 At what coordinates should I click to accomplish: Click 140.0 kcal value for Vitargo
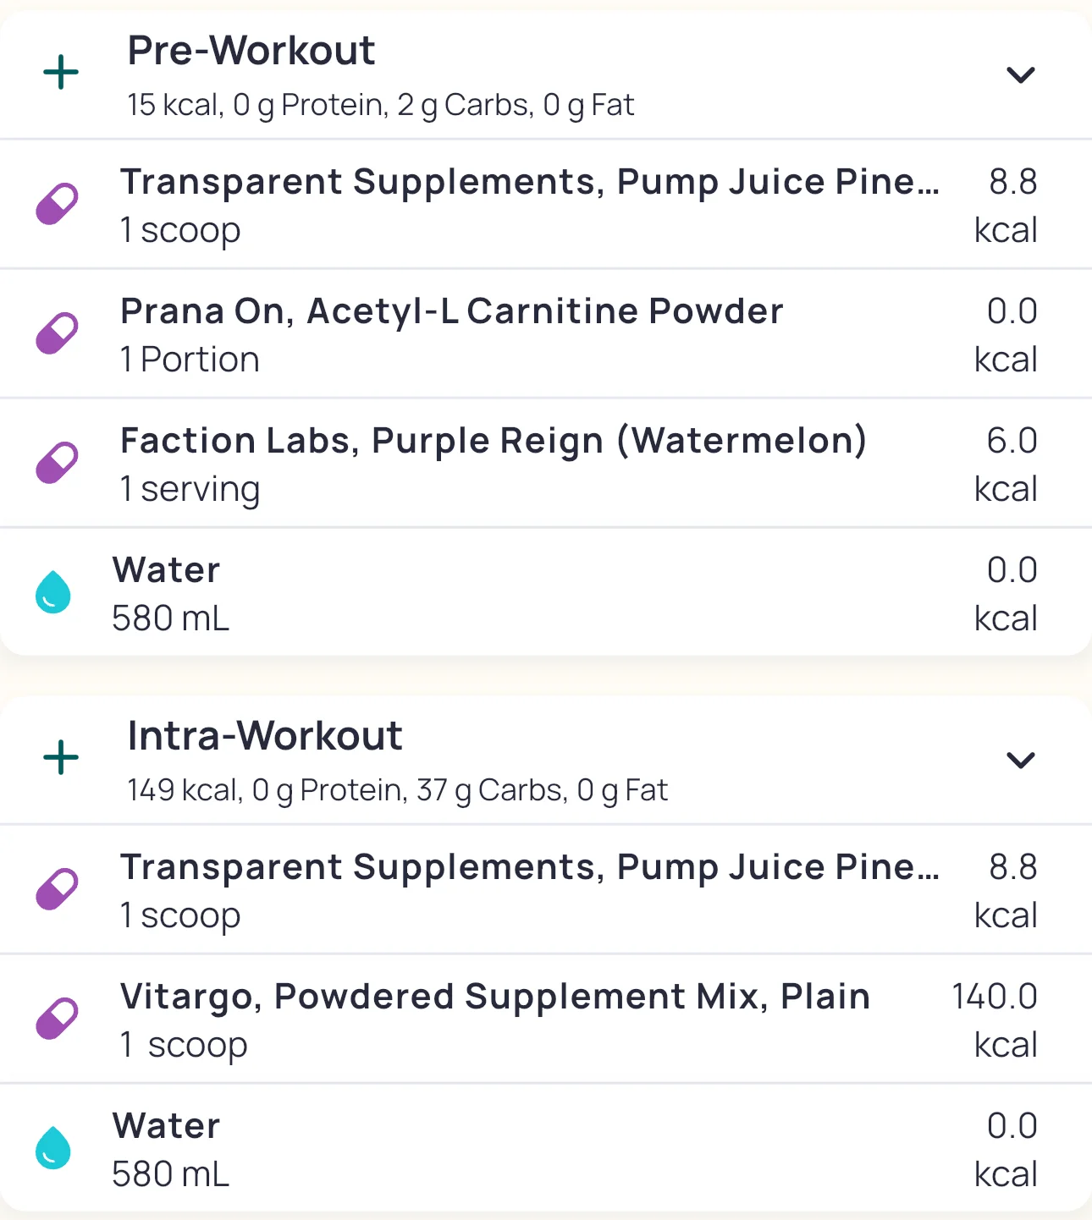(x=995, y=1019)
